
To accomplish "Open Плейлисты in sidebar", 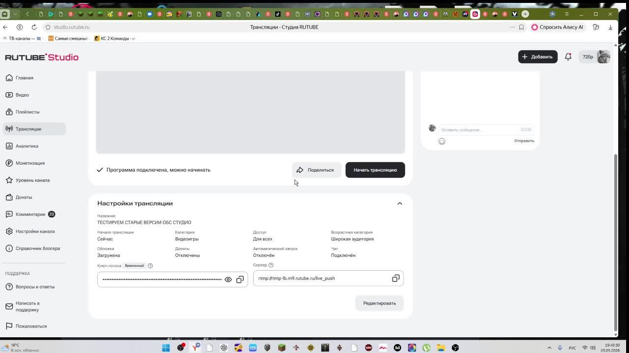I will [34, 112].
